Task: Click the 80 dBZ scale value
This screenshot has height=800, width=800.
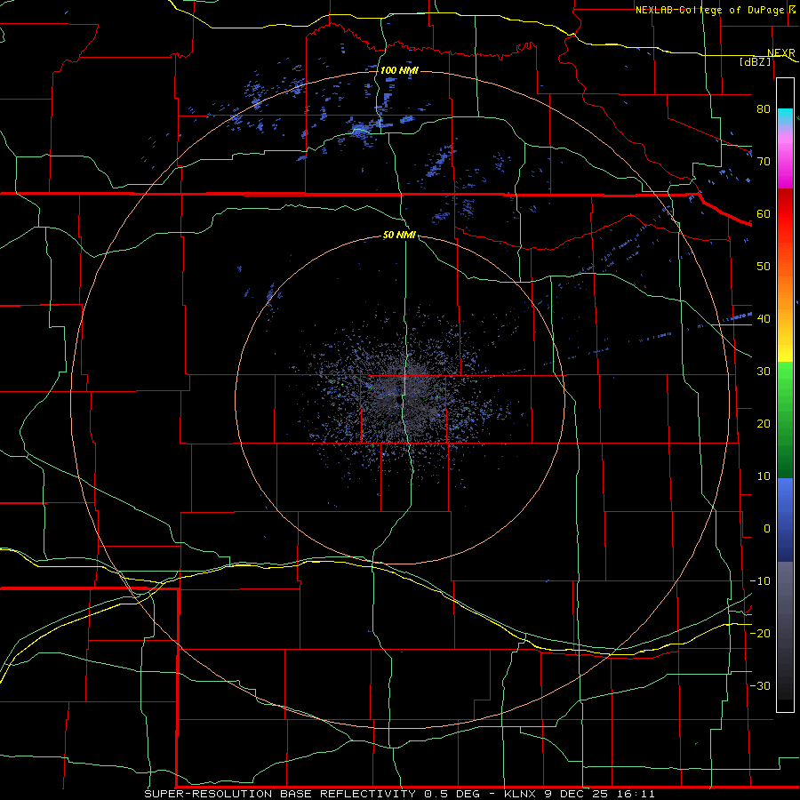Action: click(764, 109)
